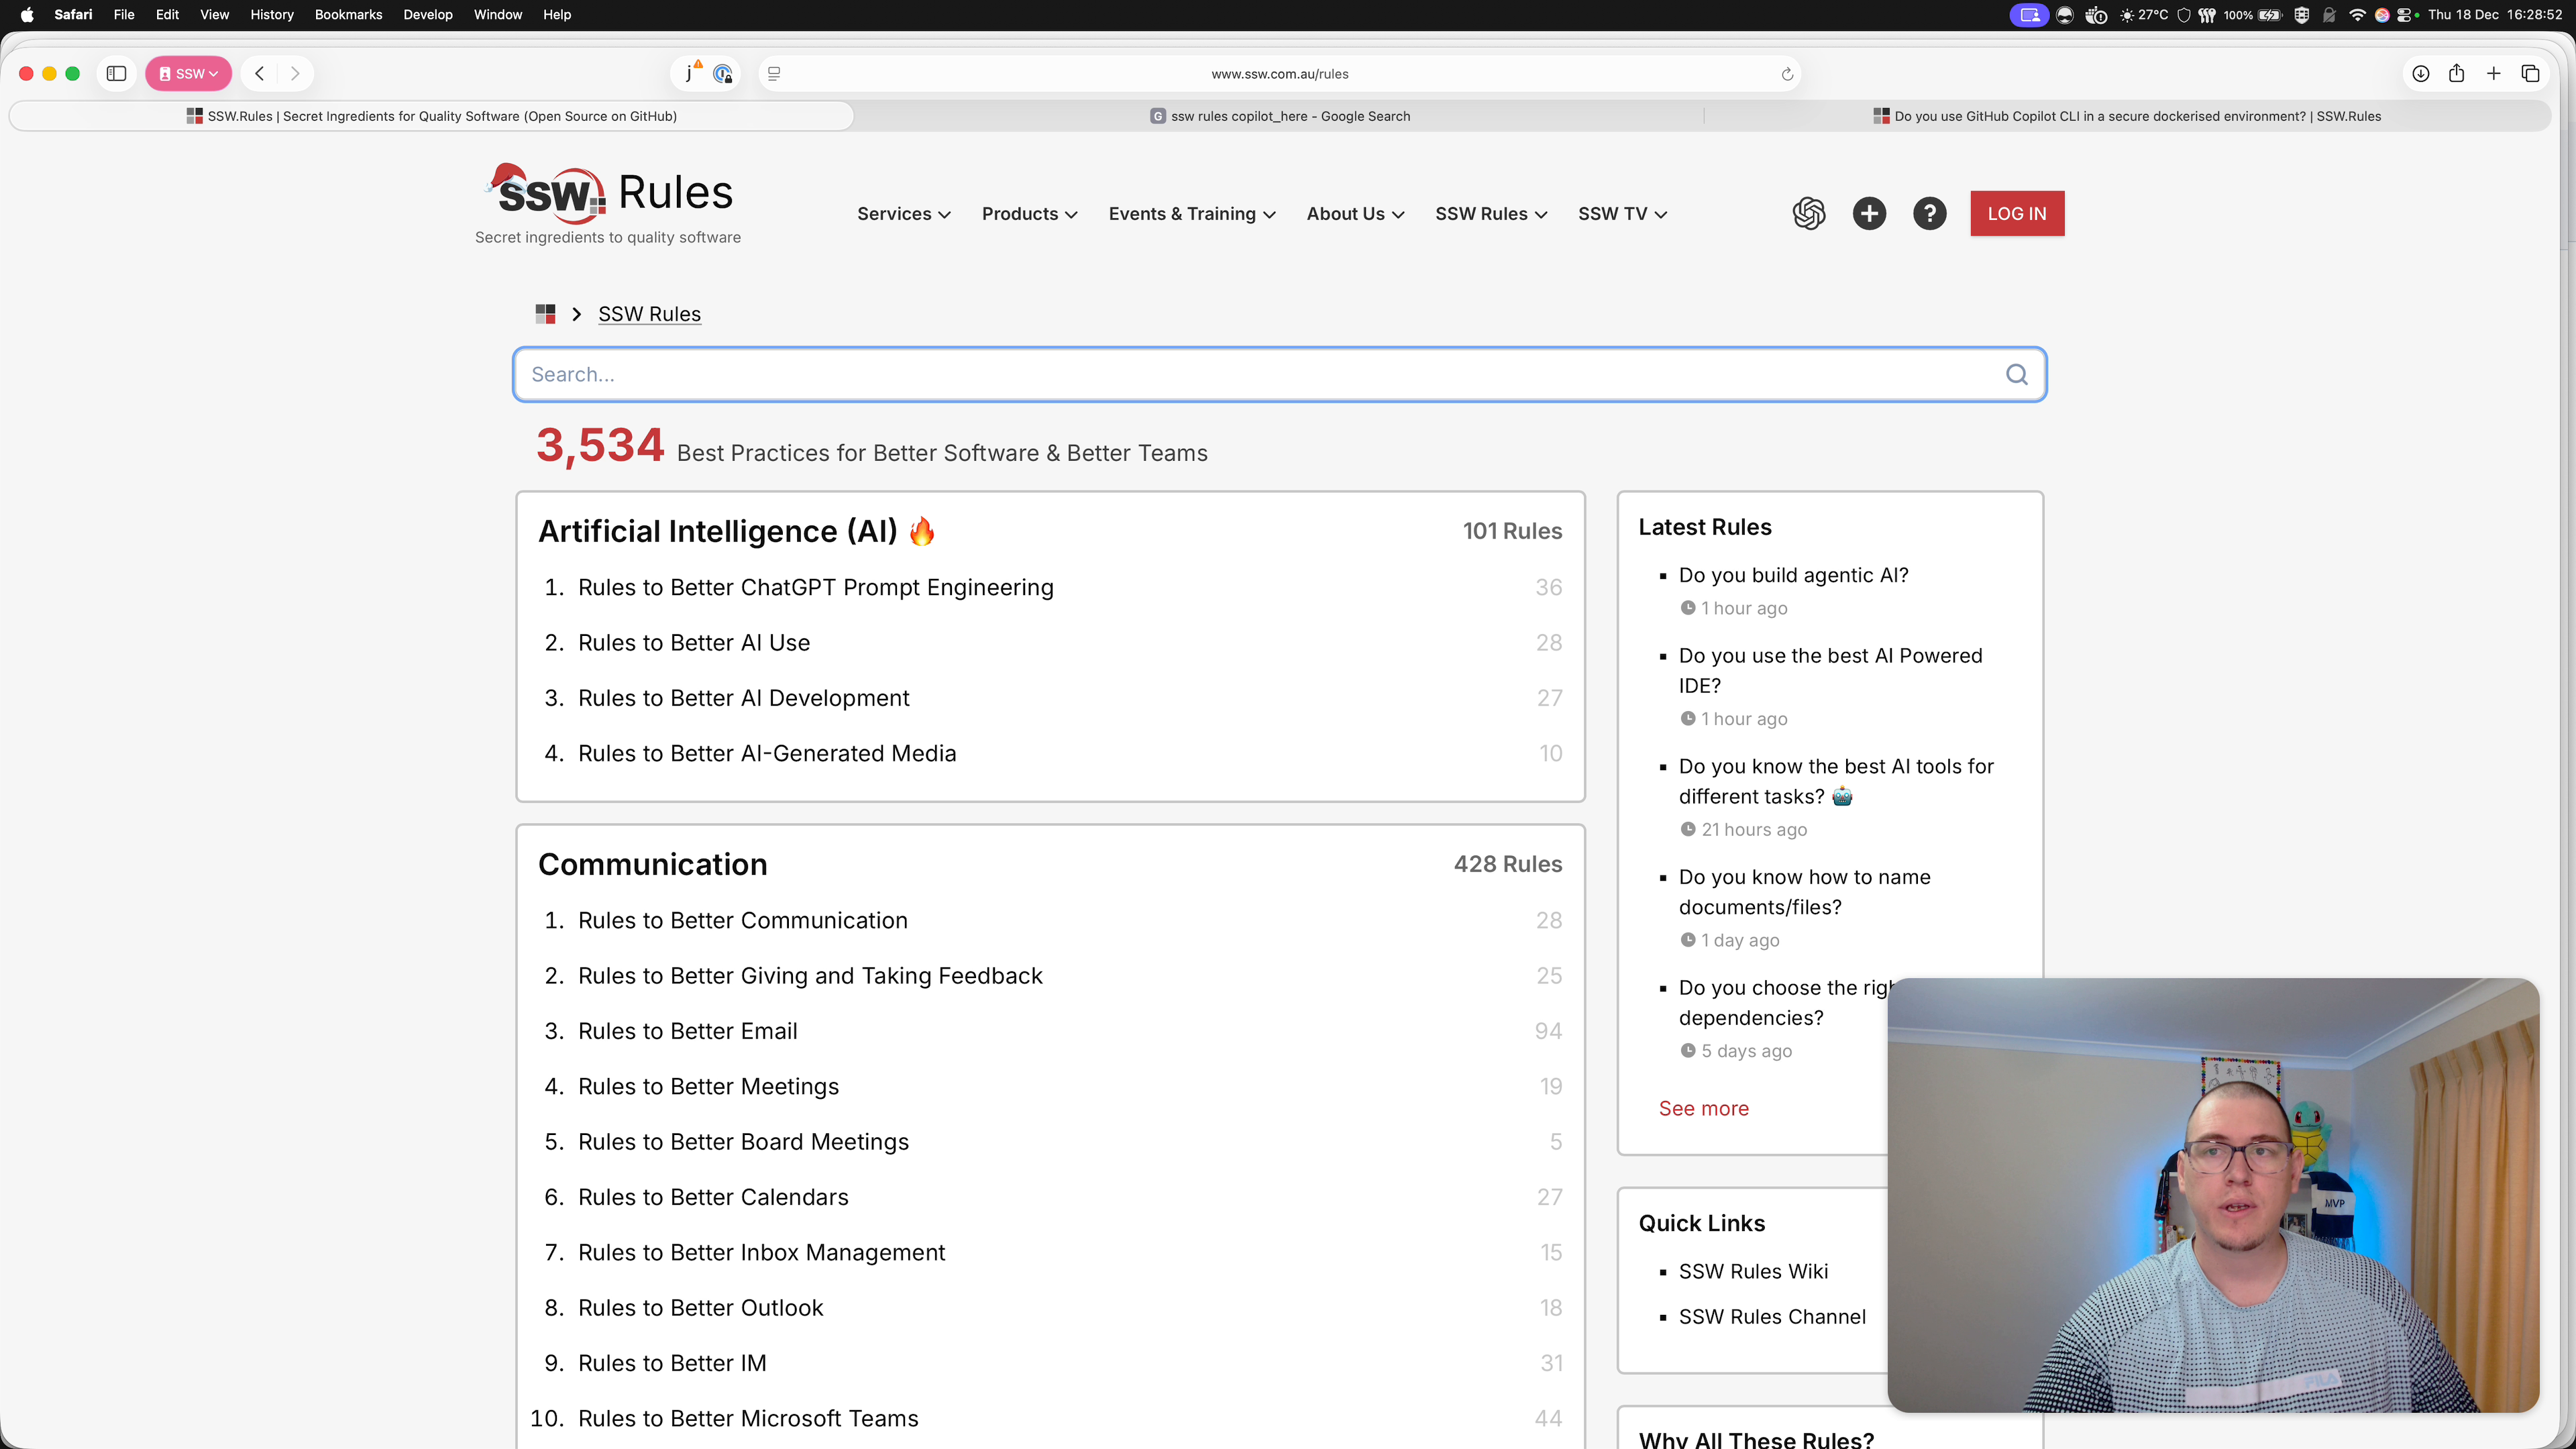Open Rules to Better AI-Generated Media
The width and height of the screenshot is (2576, 1449).
[767, 753]
